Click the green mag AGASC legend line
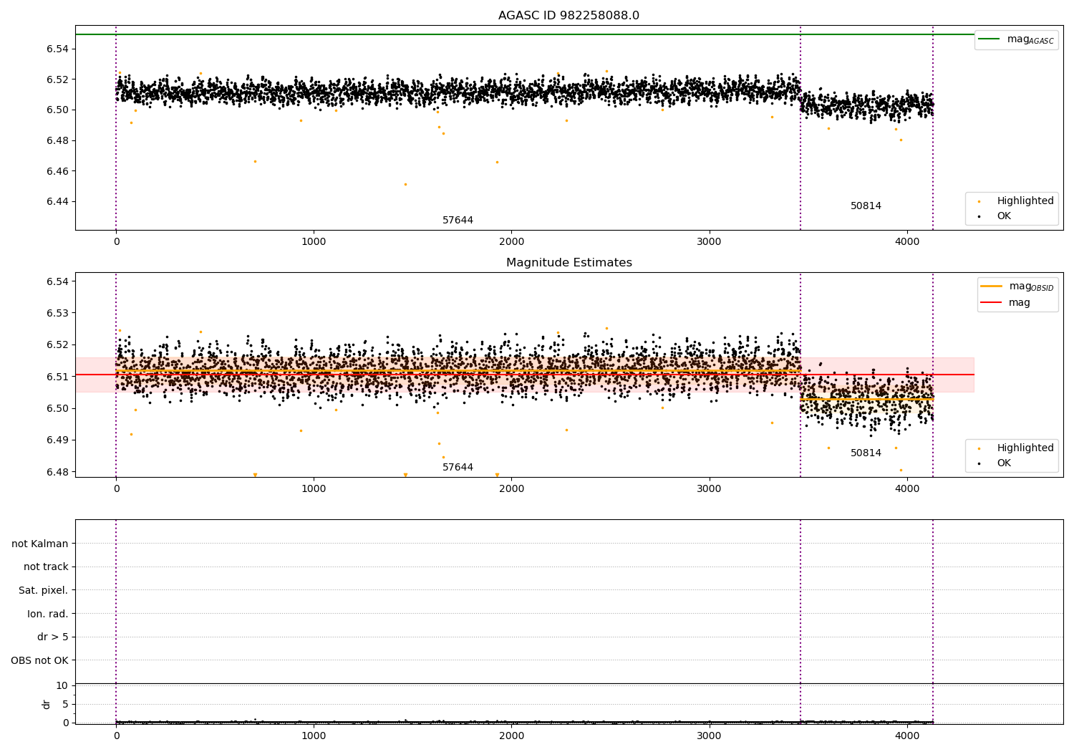Image resolution: width=1074 pixels, height=752 pixels. (x=990, y=39)
